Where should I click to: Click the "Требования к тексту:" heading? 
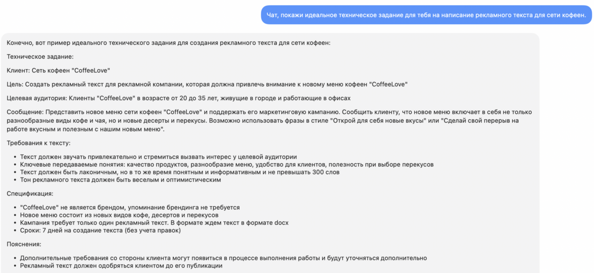pyautogui.click(x=38, y=143)
